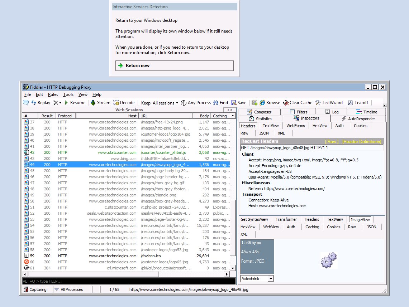
Task: Toggle the Decode option
Action: pyautogui.click(x=124, y=103)
